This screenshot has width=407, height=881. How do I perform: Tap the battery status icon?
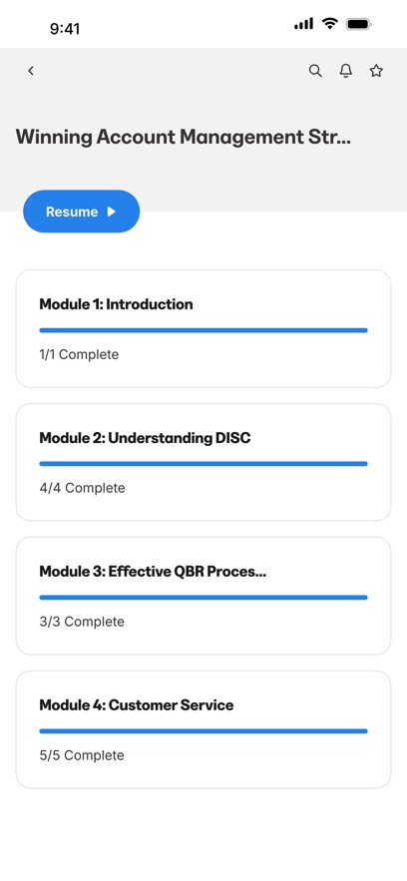coord(360,24)
